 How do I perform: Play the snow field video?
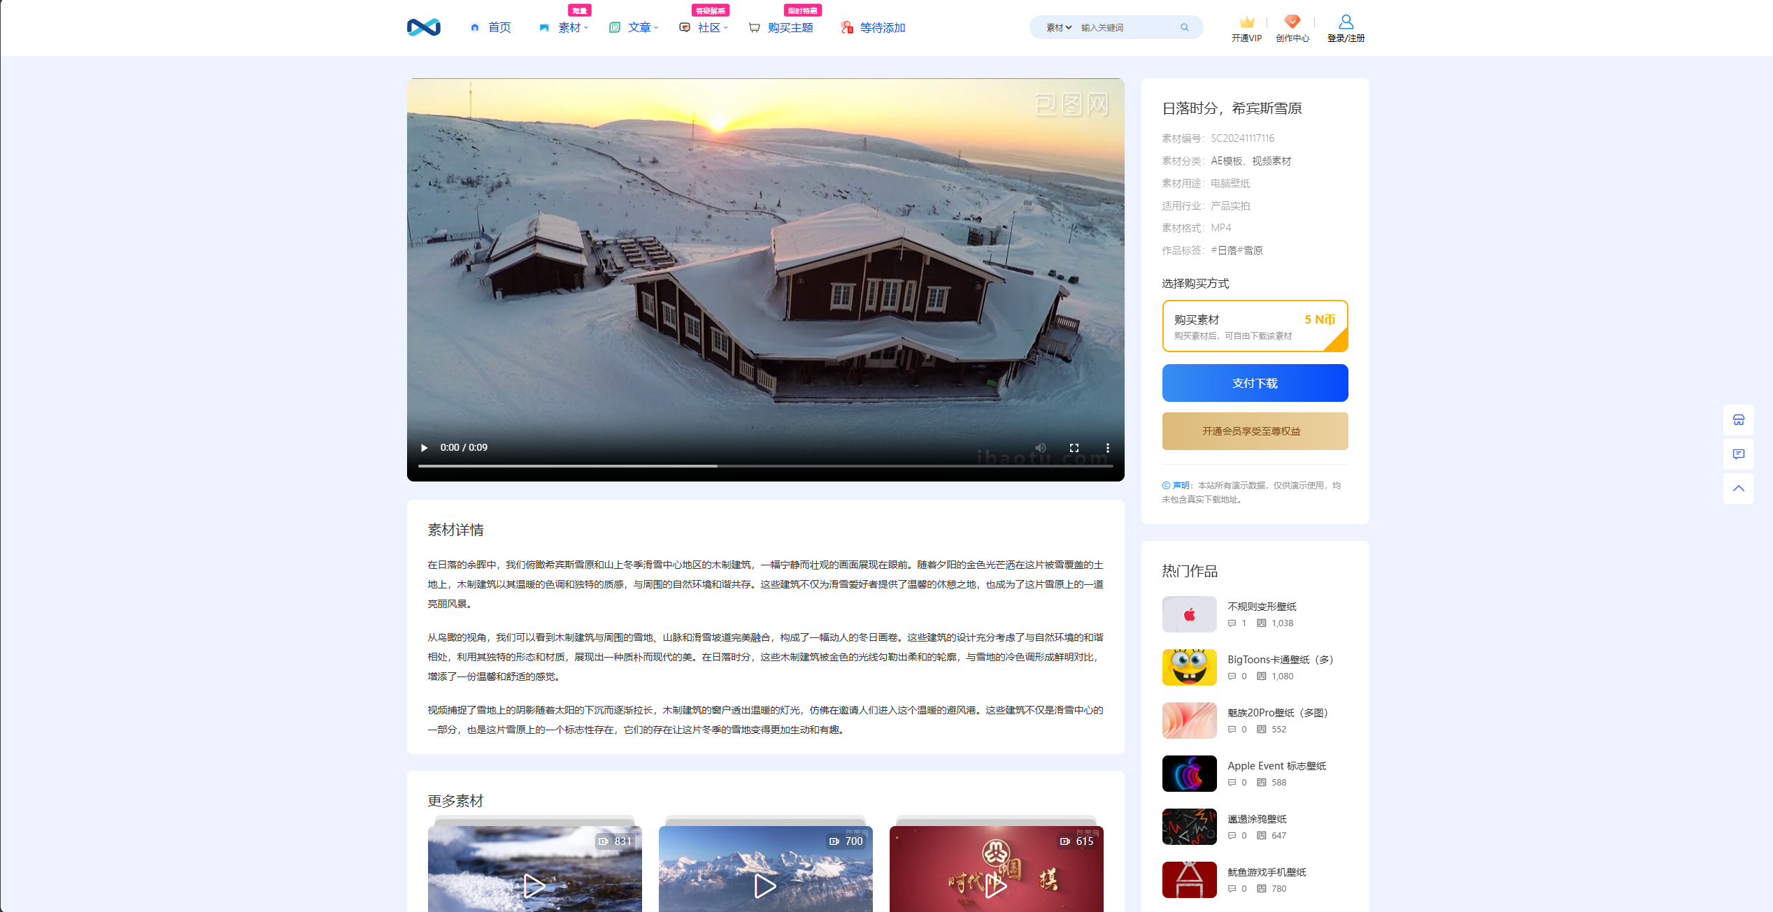pyautogui.click(x=424, y=448)
